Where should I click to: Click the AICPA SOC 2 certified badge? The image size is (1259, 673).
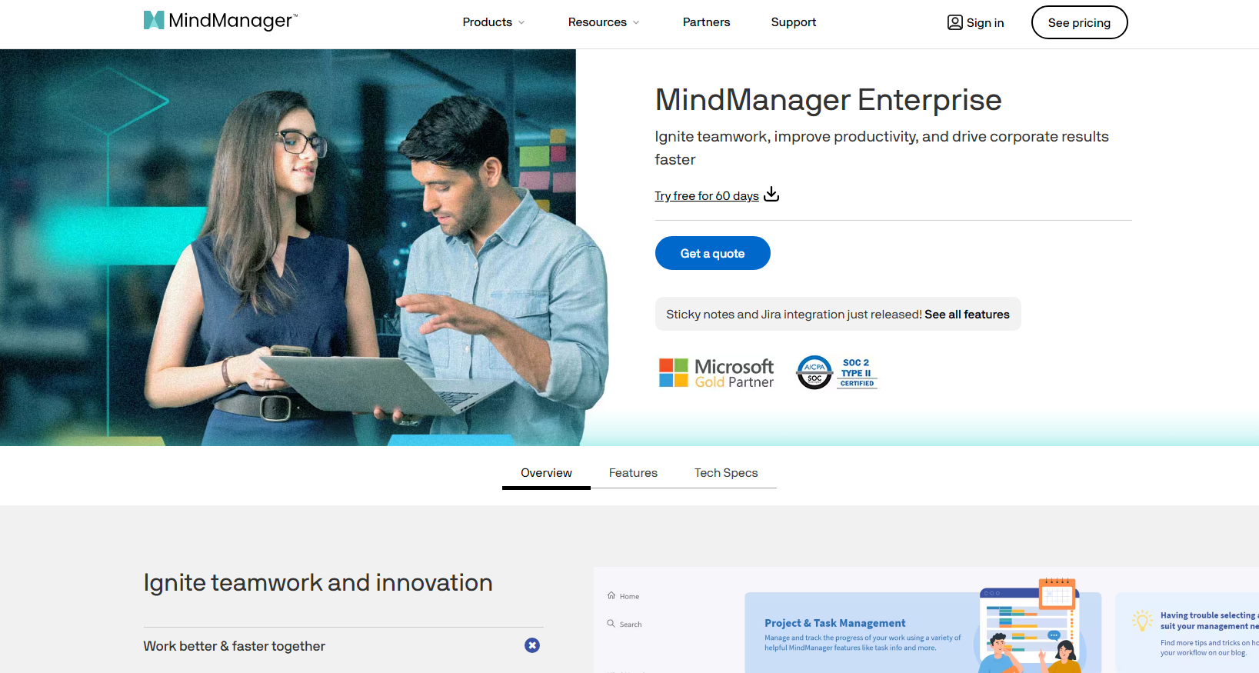837,372
